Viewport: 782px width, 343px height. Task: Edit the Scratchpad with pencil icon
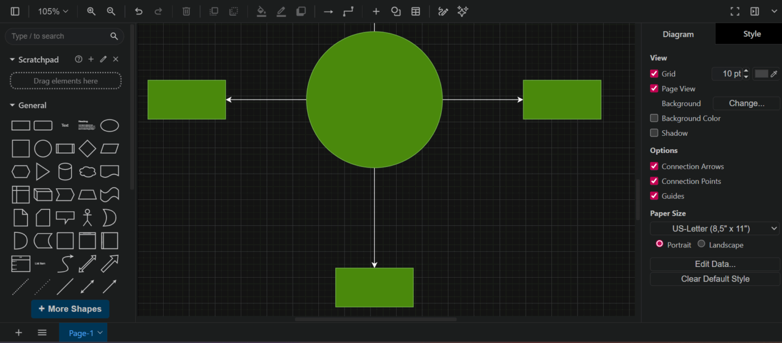tap(103, 59)
